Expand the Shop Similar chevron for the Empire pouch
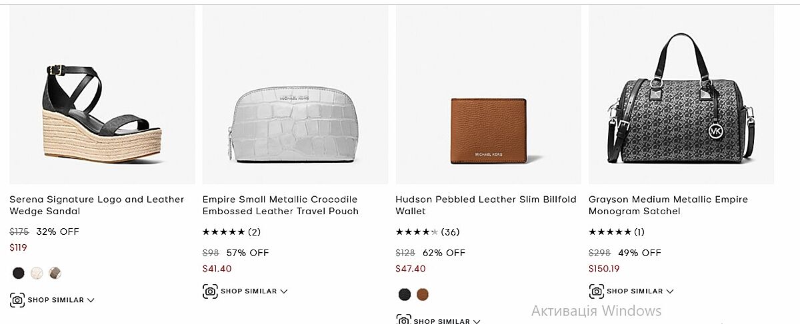This screenshot has width=800, height=324. 284,291
